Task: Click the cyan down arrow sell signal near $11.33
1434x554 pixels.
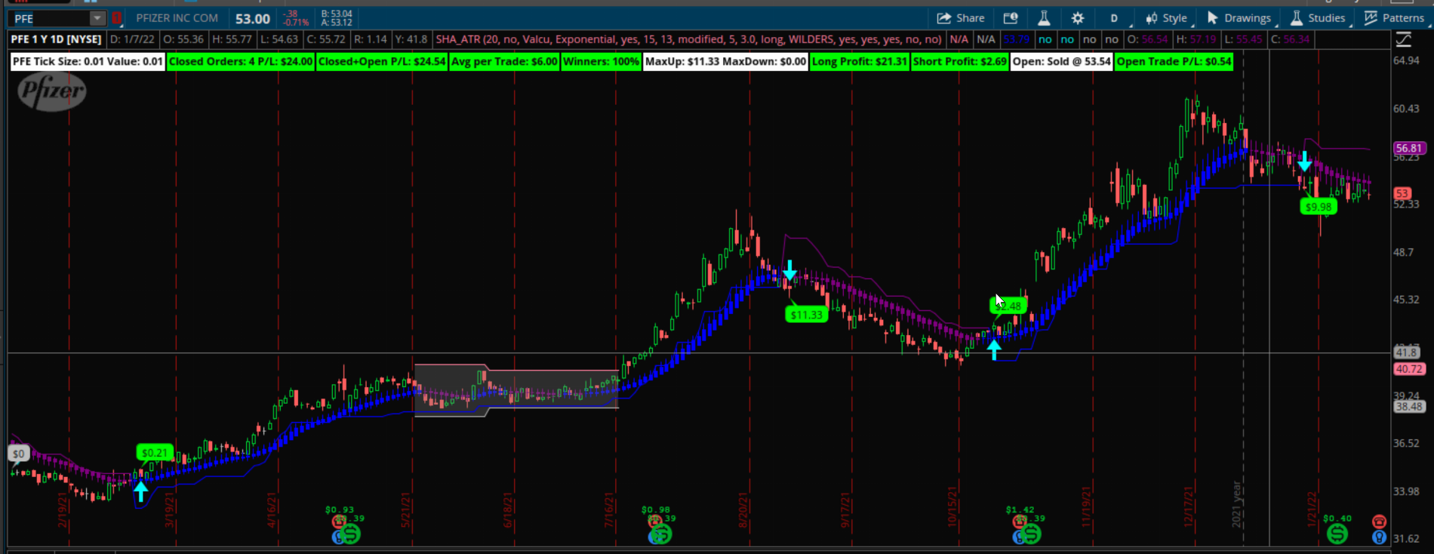Action: [x=789, y=270]
